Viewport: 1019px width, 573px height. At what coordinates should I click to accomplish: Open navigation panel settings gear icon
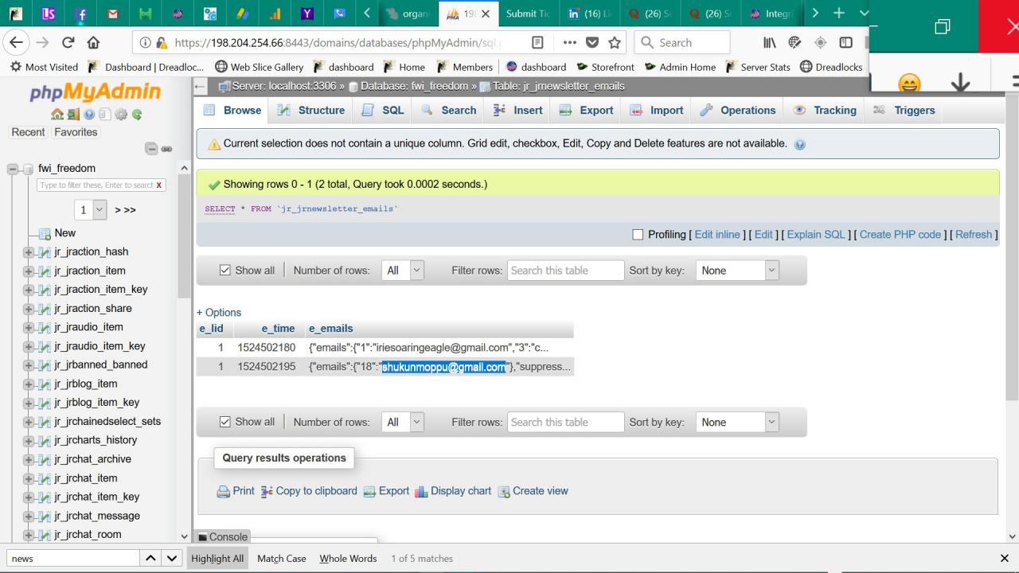click(123, 115)
